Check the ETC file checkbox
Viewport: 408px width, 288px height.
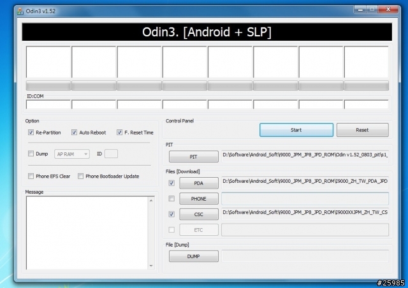pos(171,230)
